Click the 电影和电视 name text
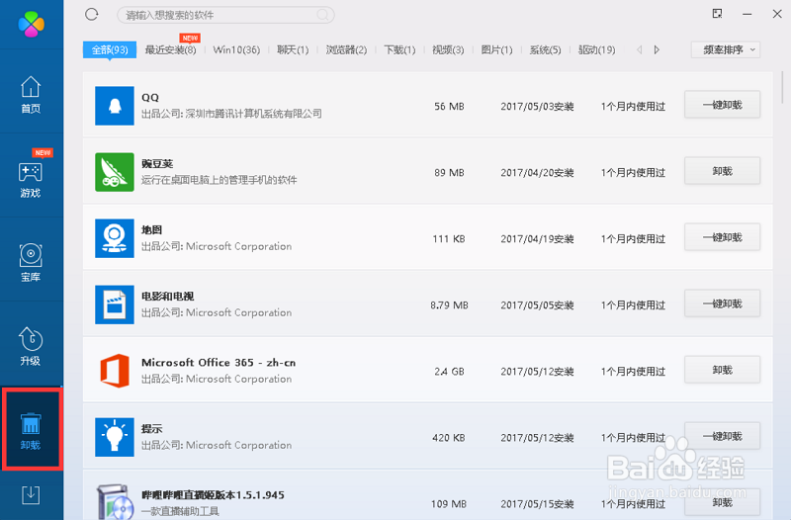This screenshot has height=520, width=791. point(167,296)
